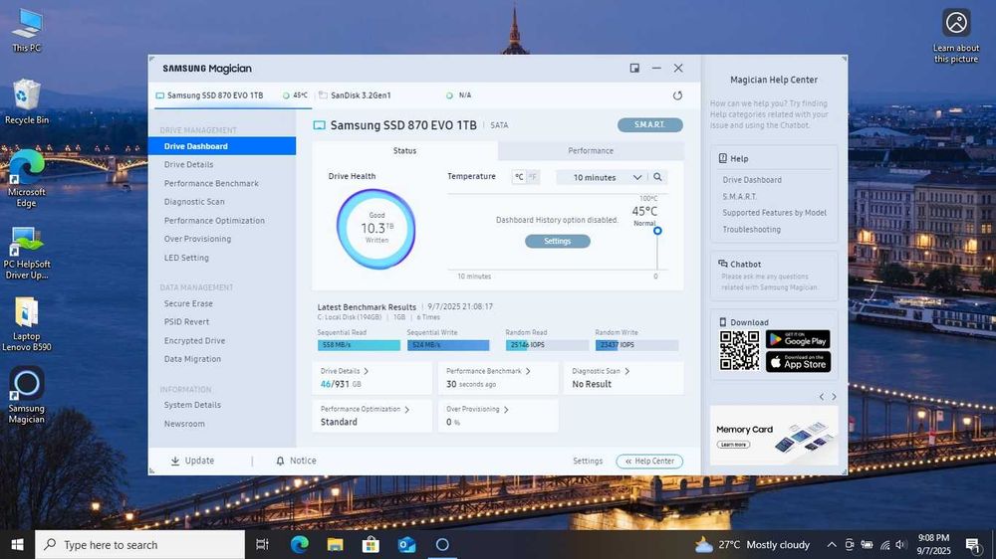Open the Recycle Bin desktop icon

[x=27, y=101]
